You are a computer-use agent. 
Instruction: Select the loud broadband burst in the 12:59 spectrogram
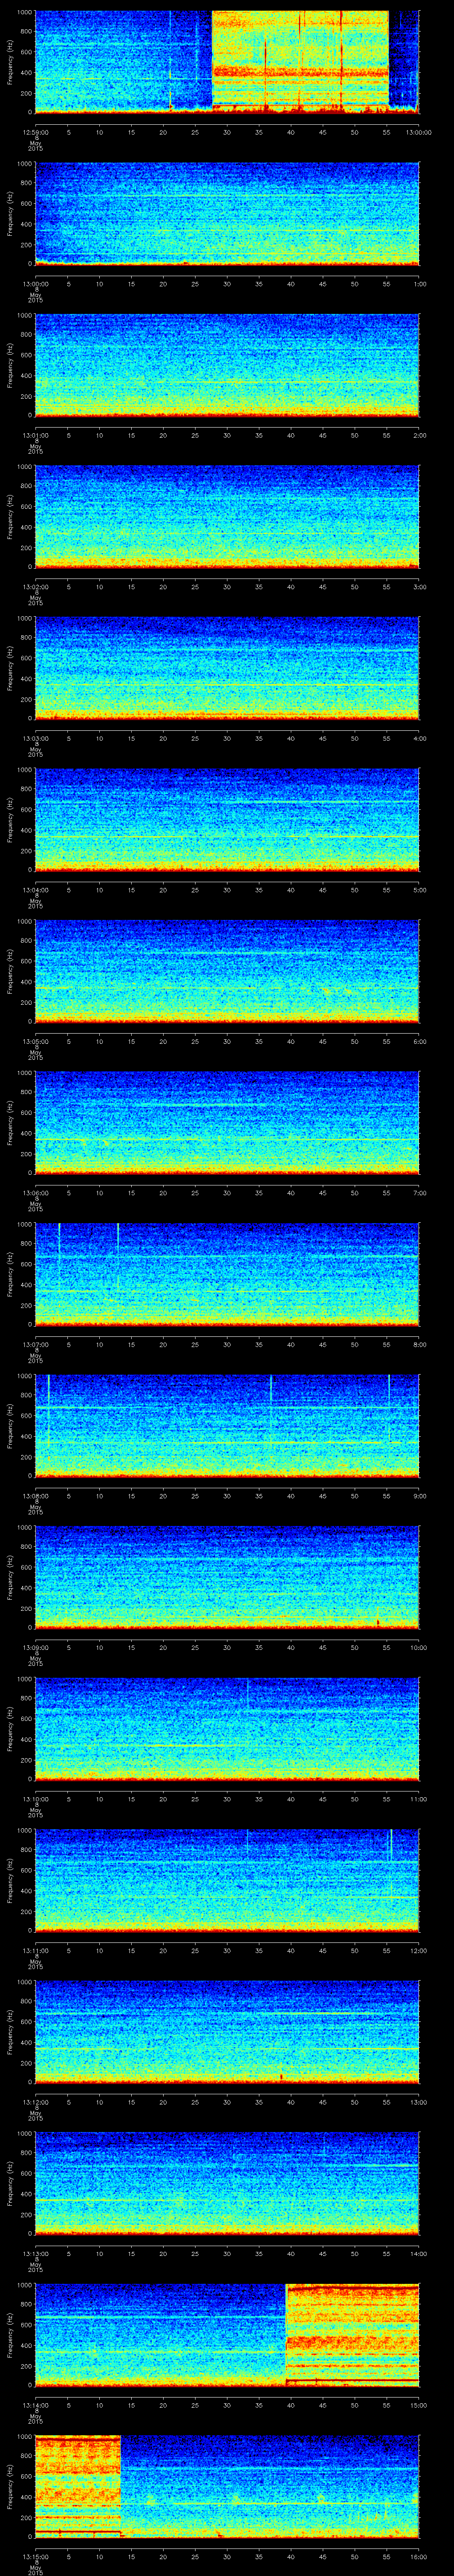click(x=300, y=60)
